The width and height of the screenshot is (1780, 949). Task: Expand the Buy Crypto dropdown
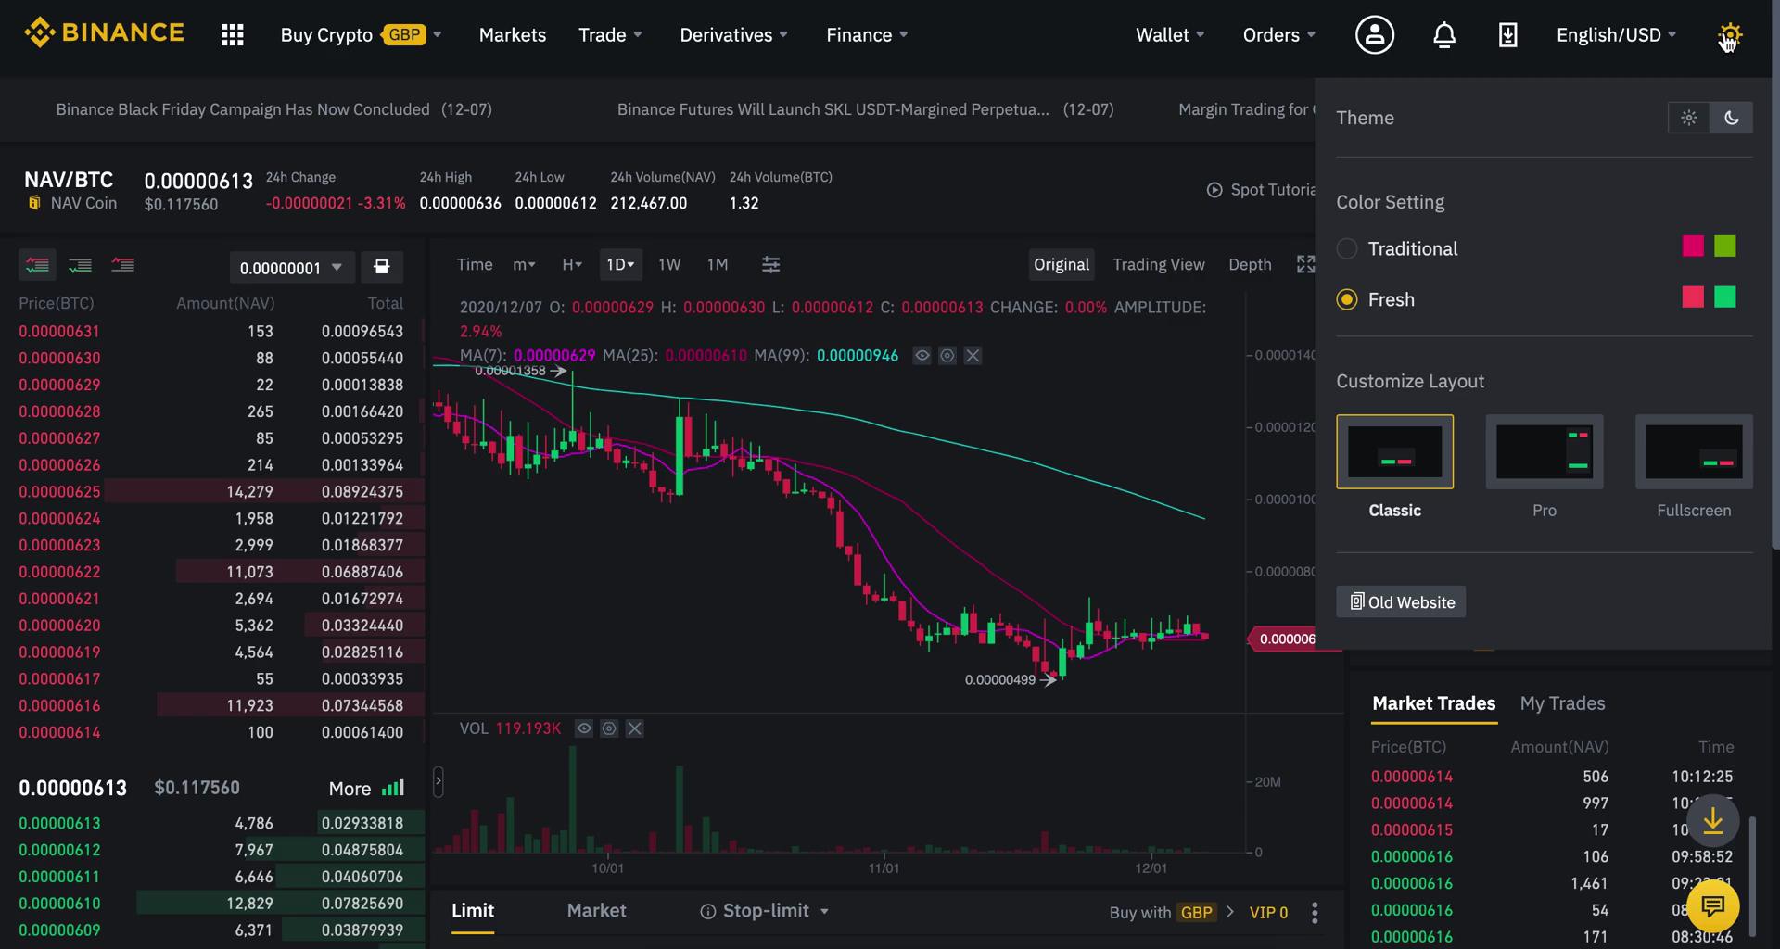tap(362, 35)
